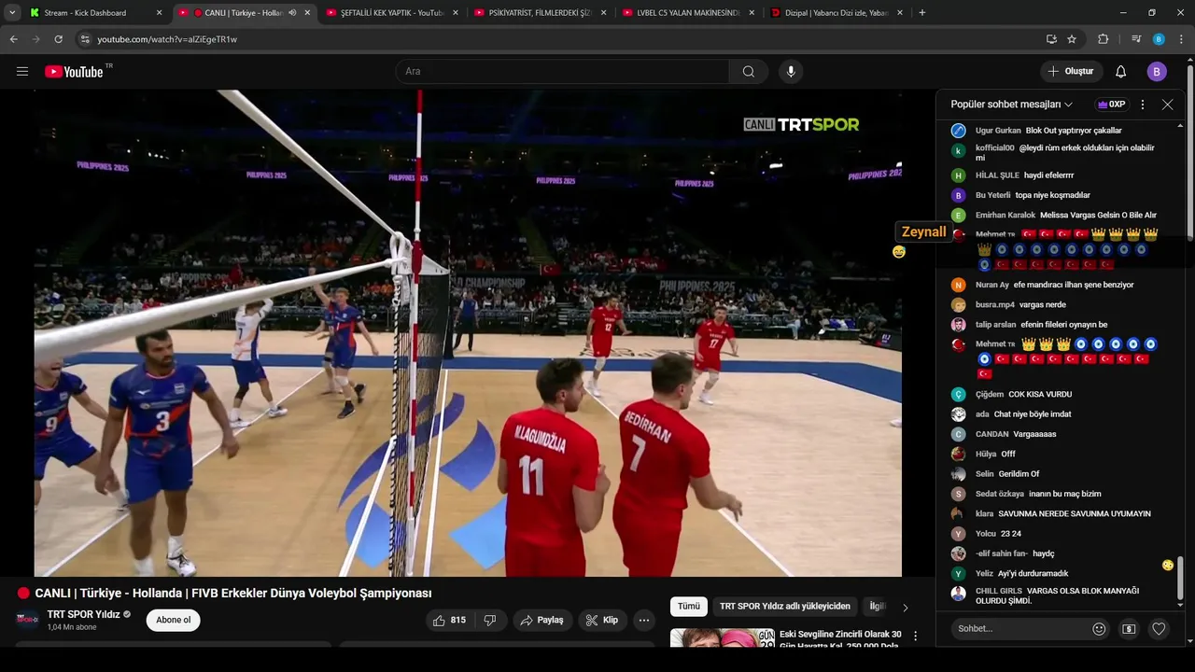This screenshot has height=672, width=1195.
Task: Click the Klip clip button
Action: click(602, 620)
